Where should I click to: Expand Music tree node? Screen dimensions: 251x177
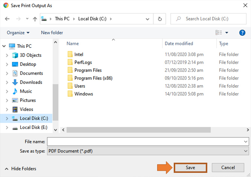click(x=7, y=91)
